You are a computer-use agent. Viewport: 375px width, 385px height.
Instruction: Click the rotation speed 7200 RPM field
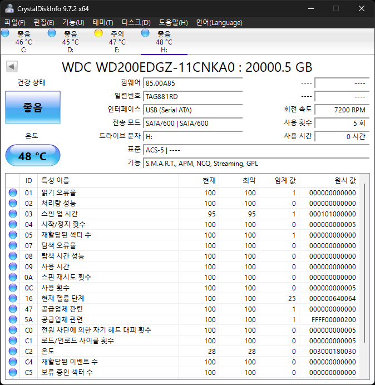click(342, 110)
